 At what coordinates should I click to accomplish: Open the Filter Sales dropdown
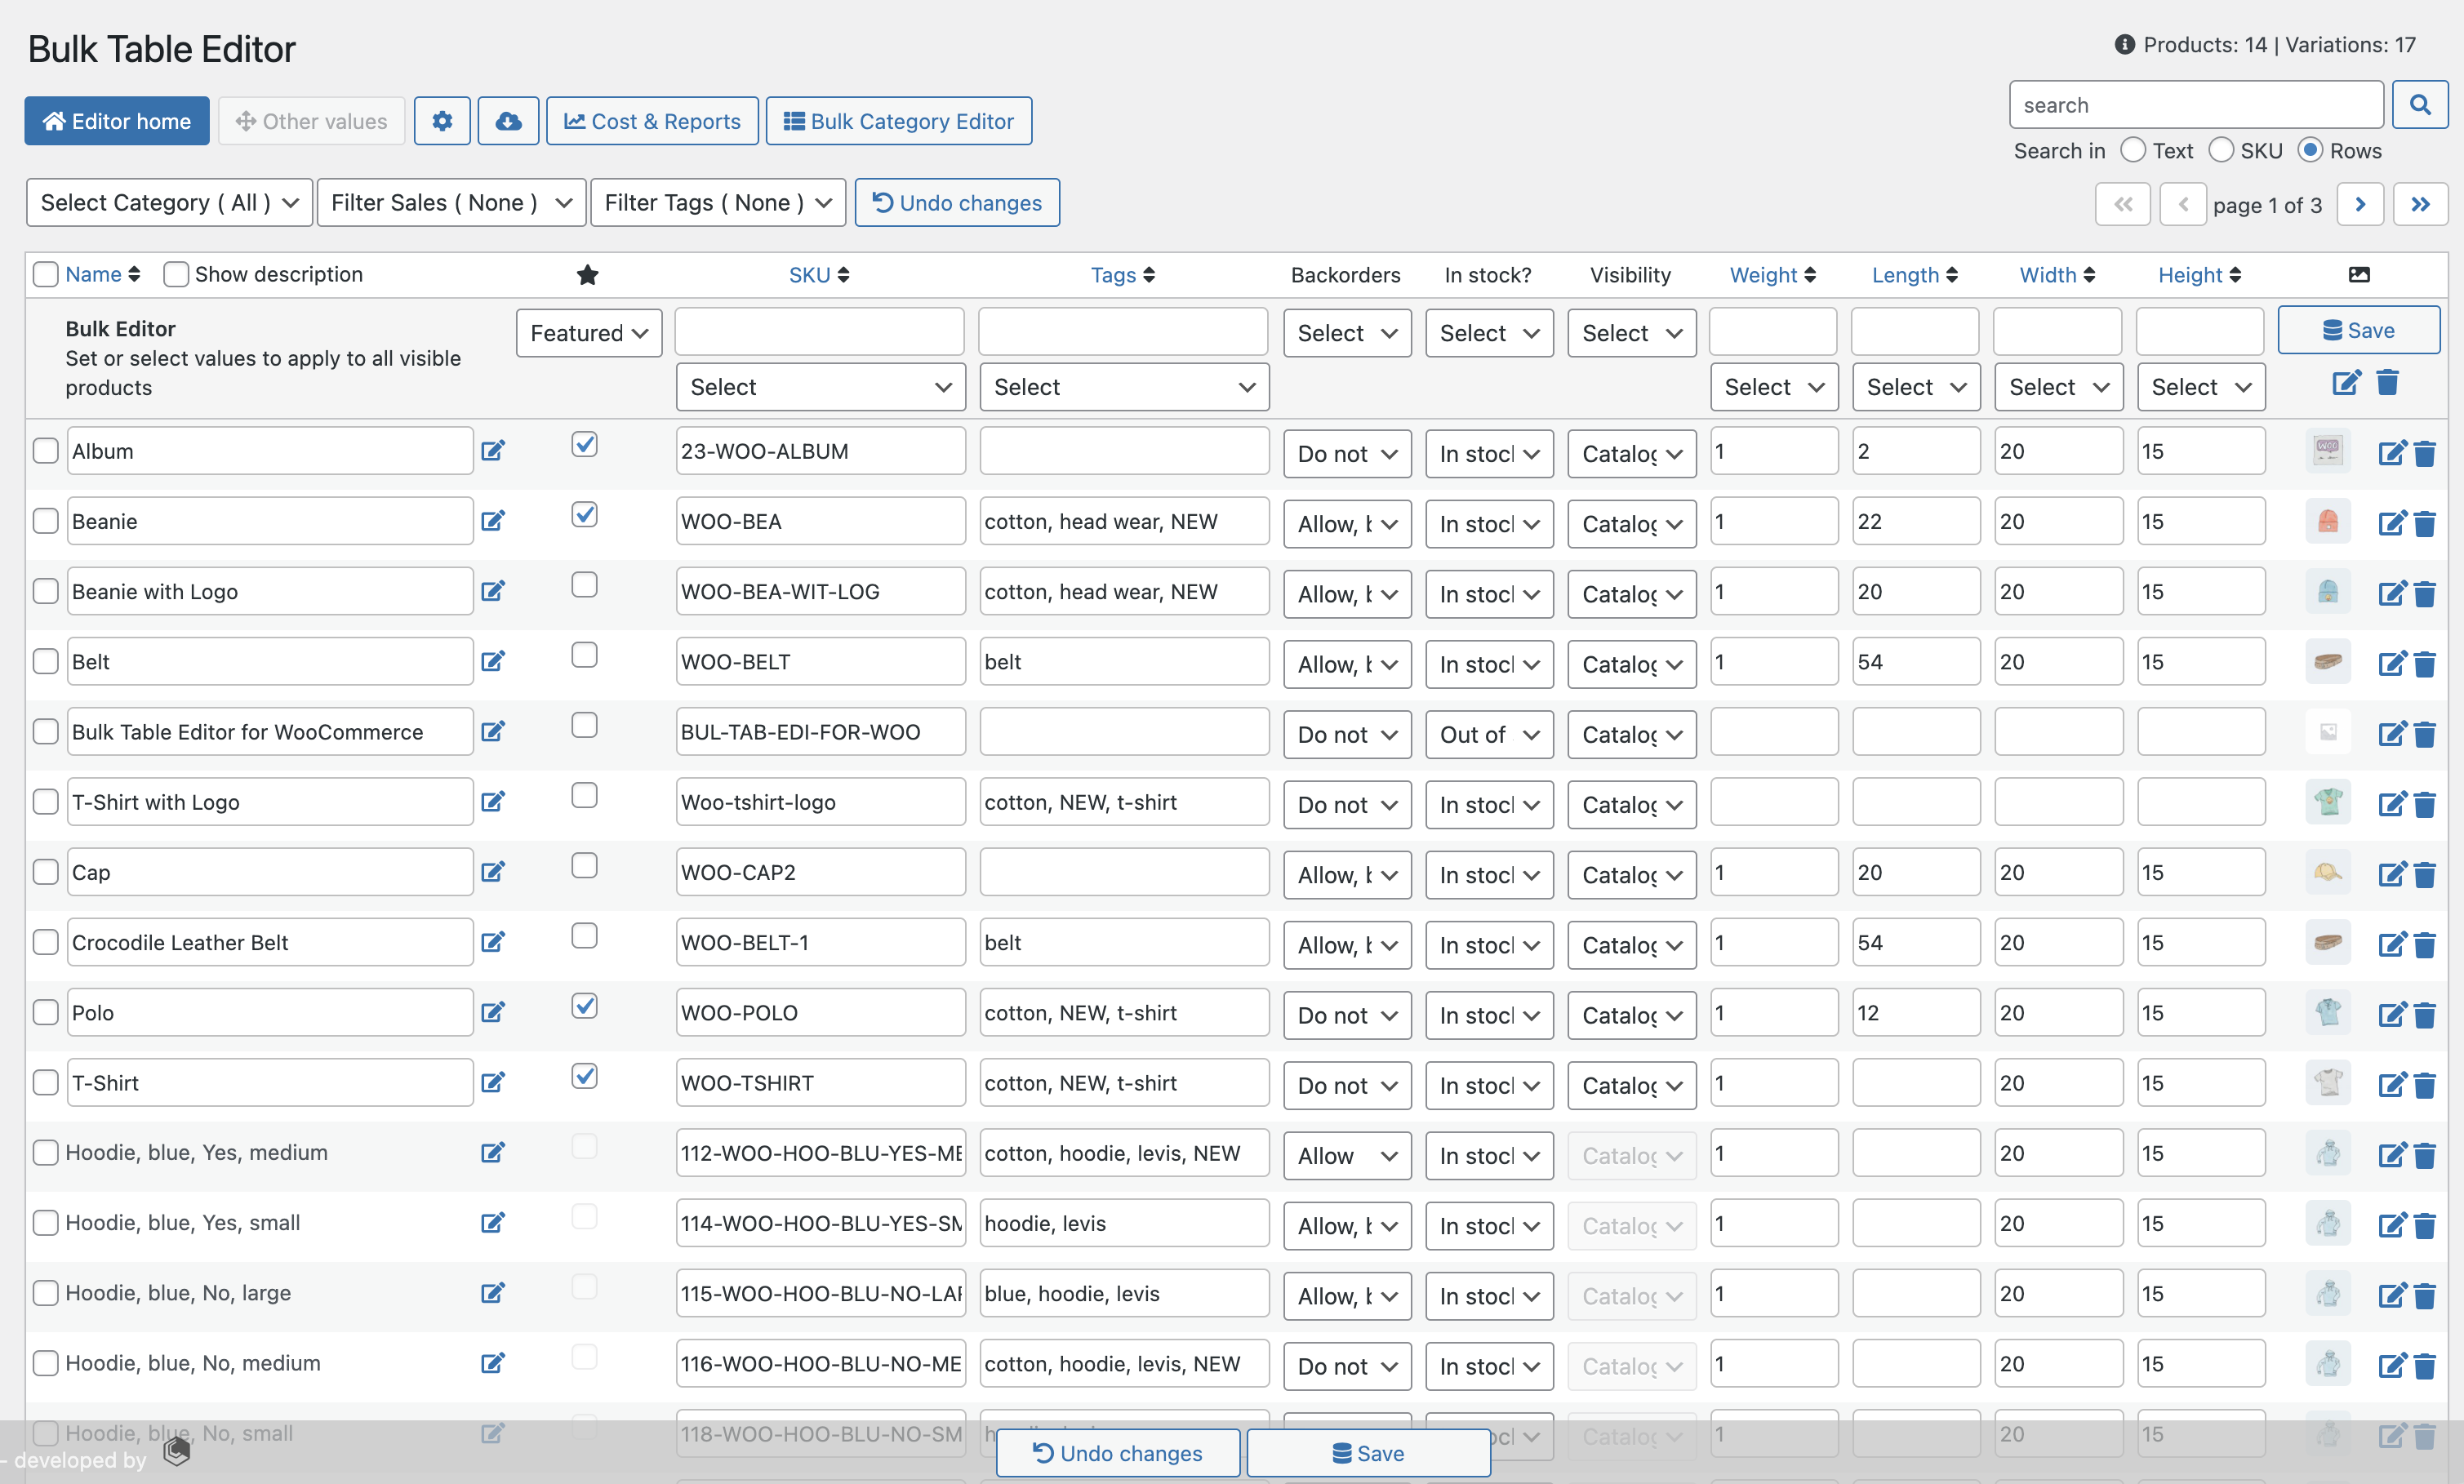[451, 202]
